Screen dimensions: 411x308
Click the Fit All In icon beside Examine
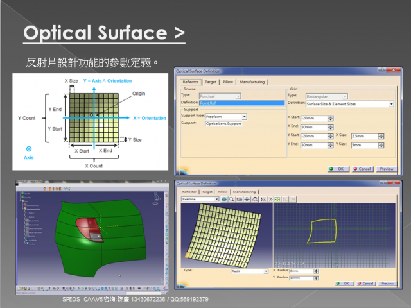pos(225,200)
